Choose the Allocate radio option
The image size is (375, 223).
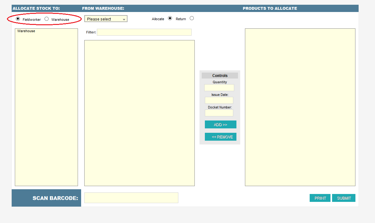click(170, 18)
